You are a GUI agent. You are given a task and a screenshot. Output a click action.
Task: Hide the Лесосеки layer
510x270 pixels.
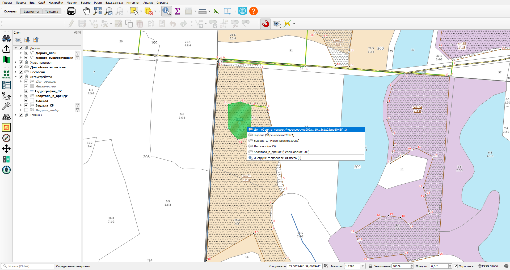tap(21, 72)
